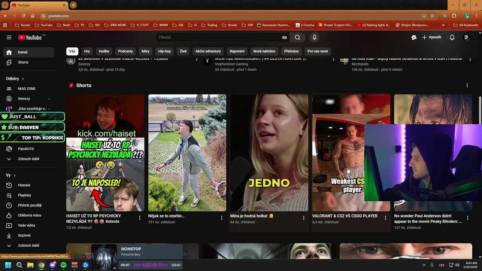Open Stažené downloads in the sidebar
Screen dimensions: 482x271
coord(29,235)
